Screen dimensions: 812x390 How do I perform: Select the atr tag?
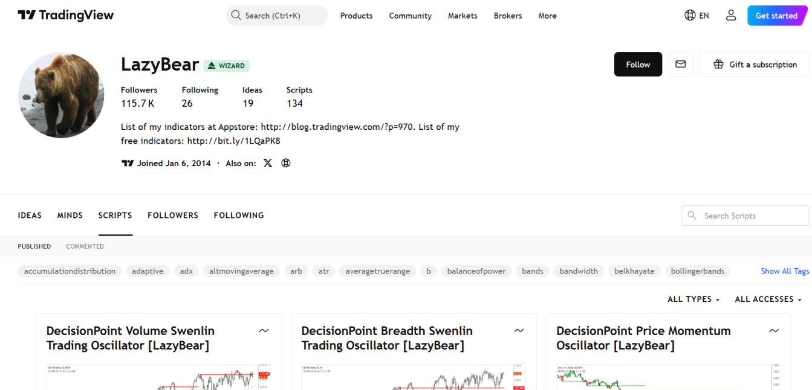[324, 271]
